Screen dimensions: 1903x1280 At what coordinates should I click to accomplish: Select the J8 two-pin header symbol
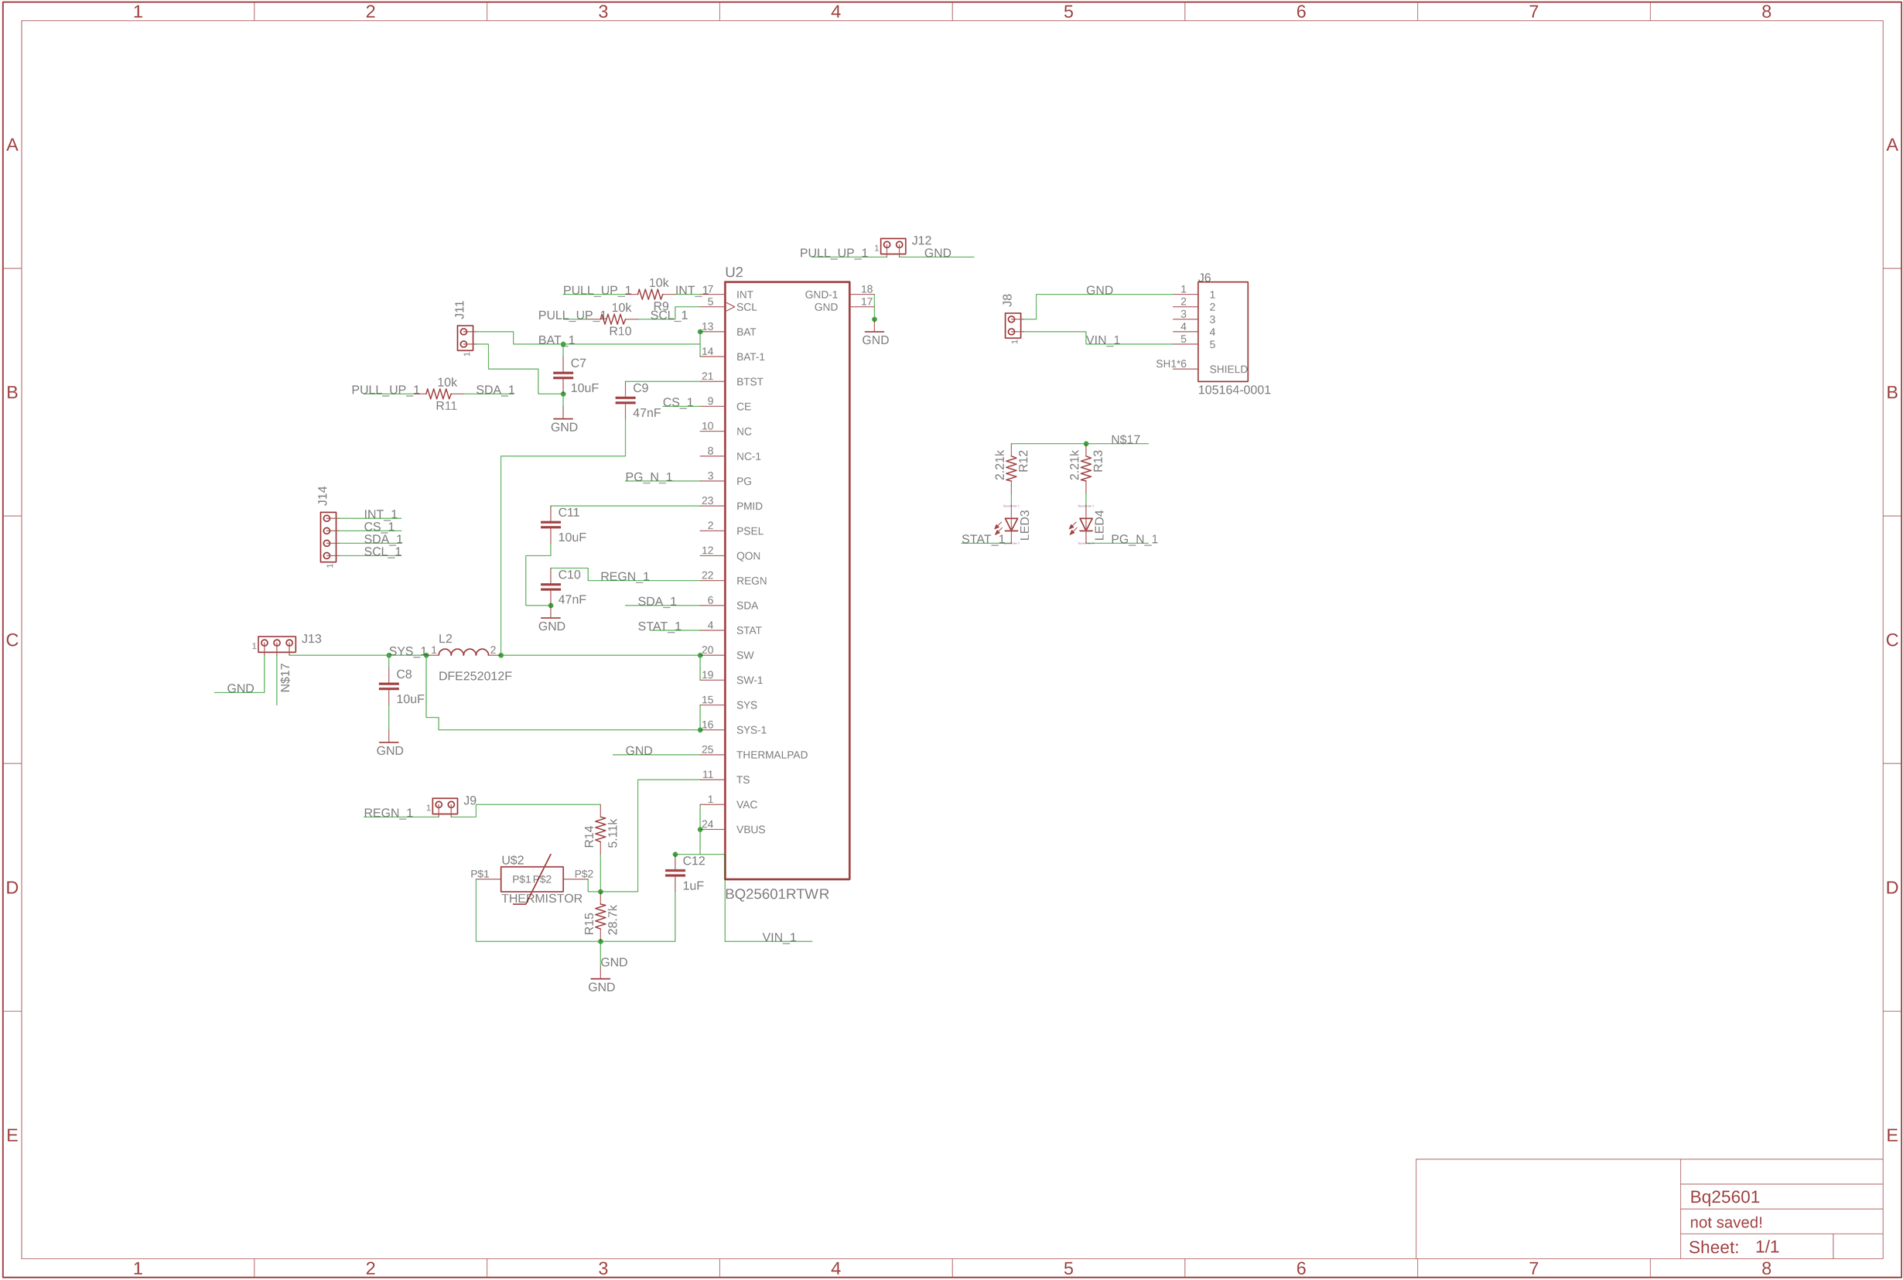1013,326
